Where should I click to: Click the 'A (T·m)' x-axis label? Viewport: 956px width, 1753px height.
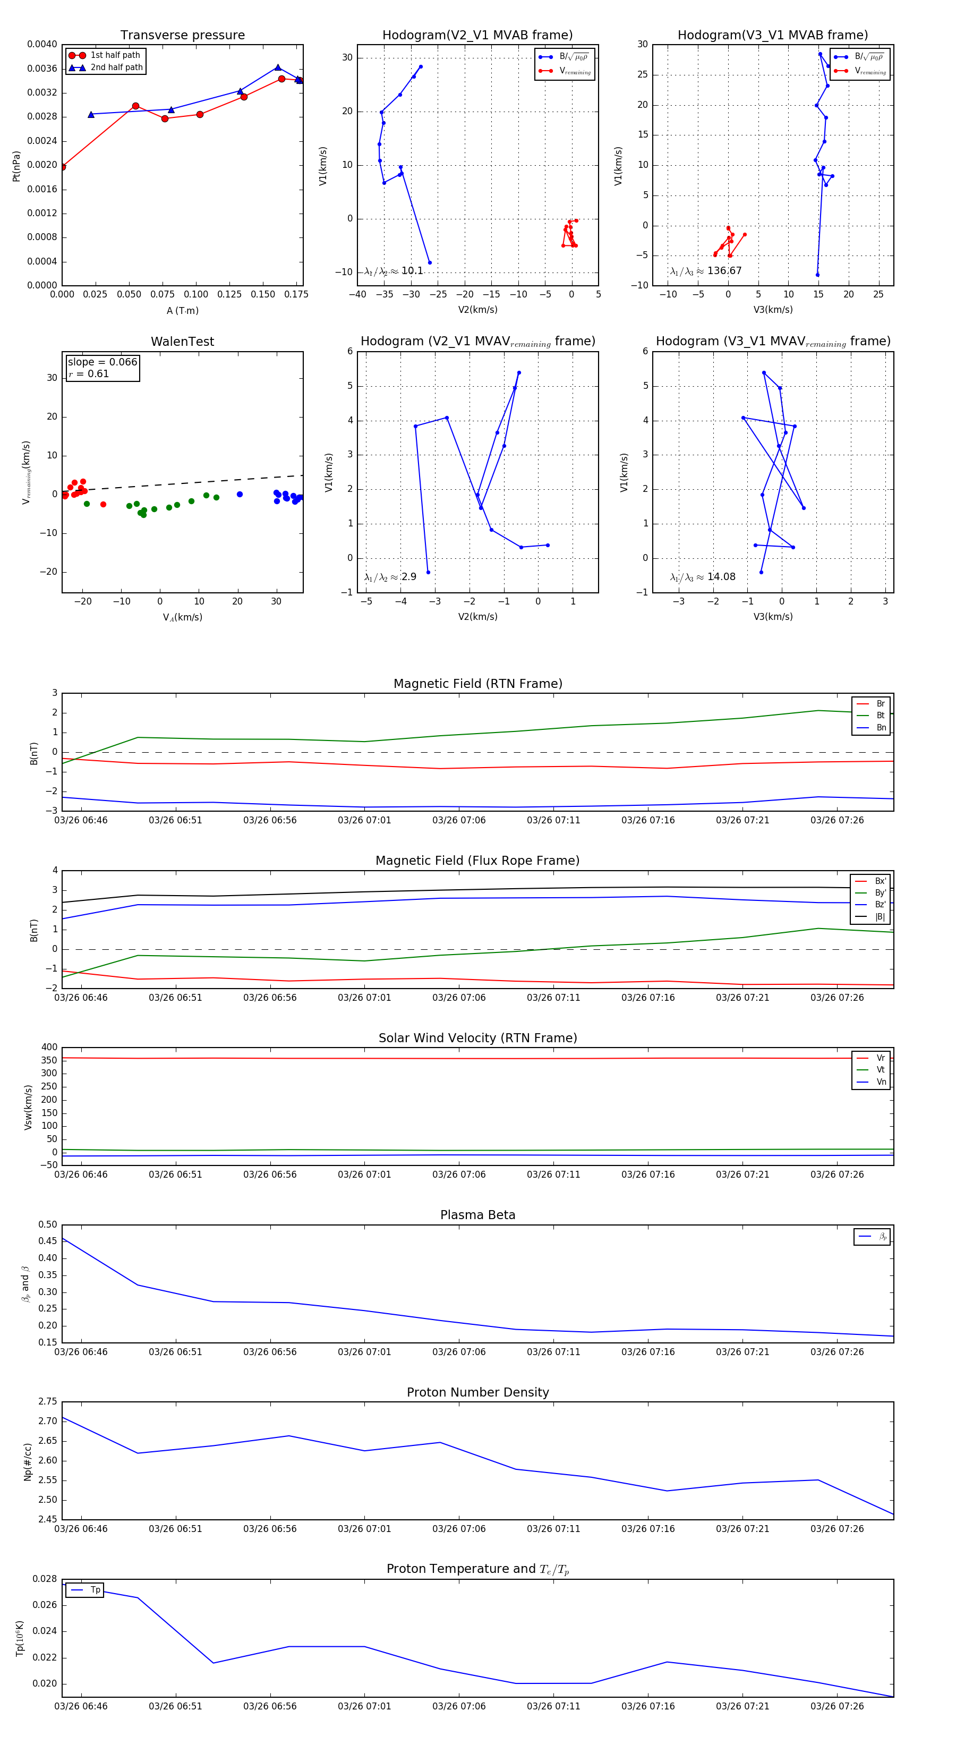pos(182,311)
